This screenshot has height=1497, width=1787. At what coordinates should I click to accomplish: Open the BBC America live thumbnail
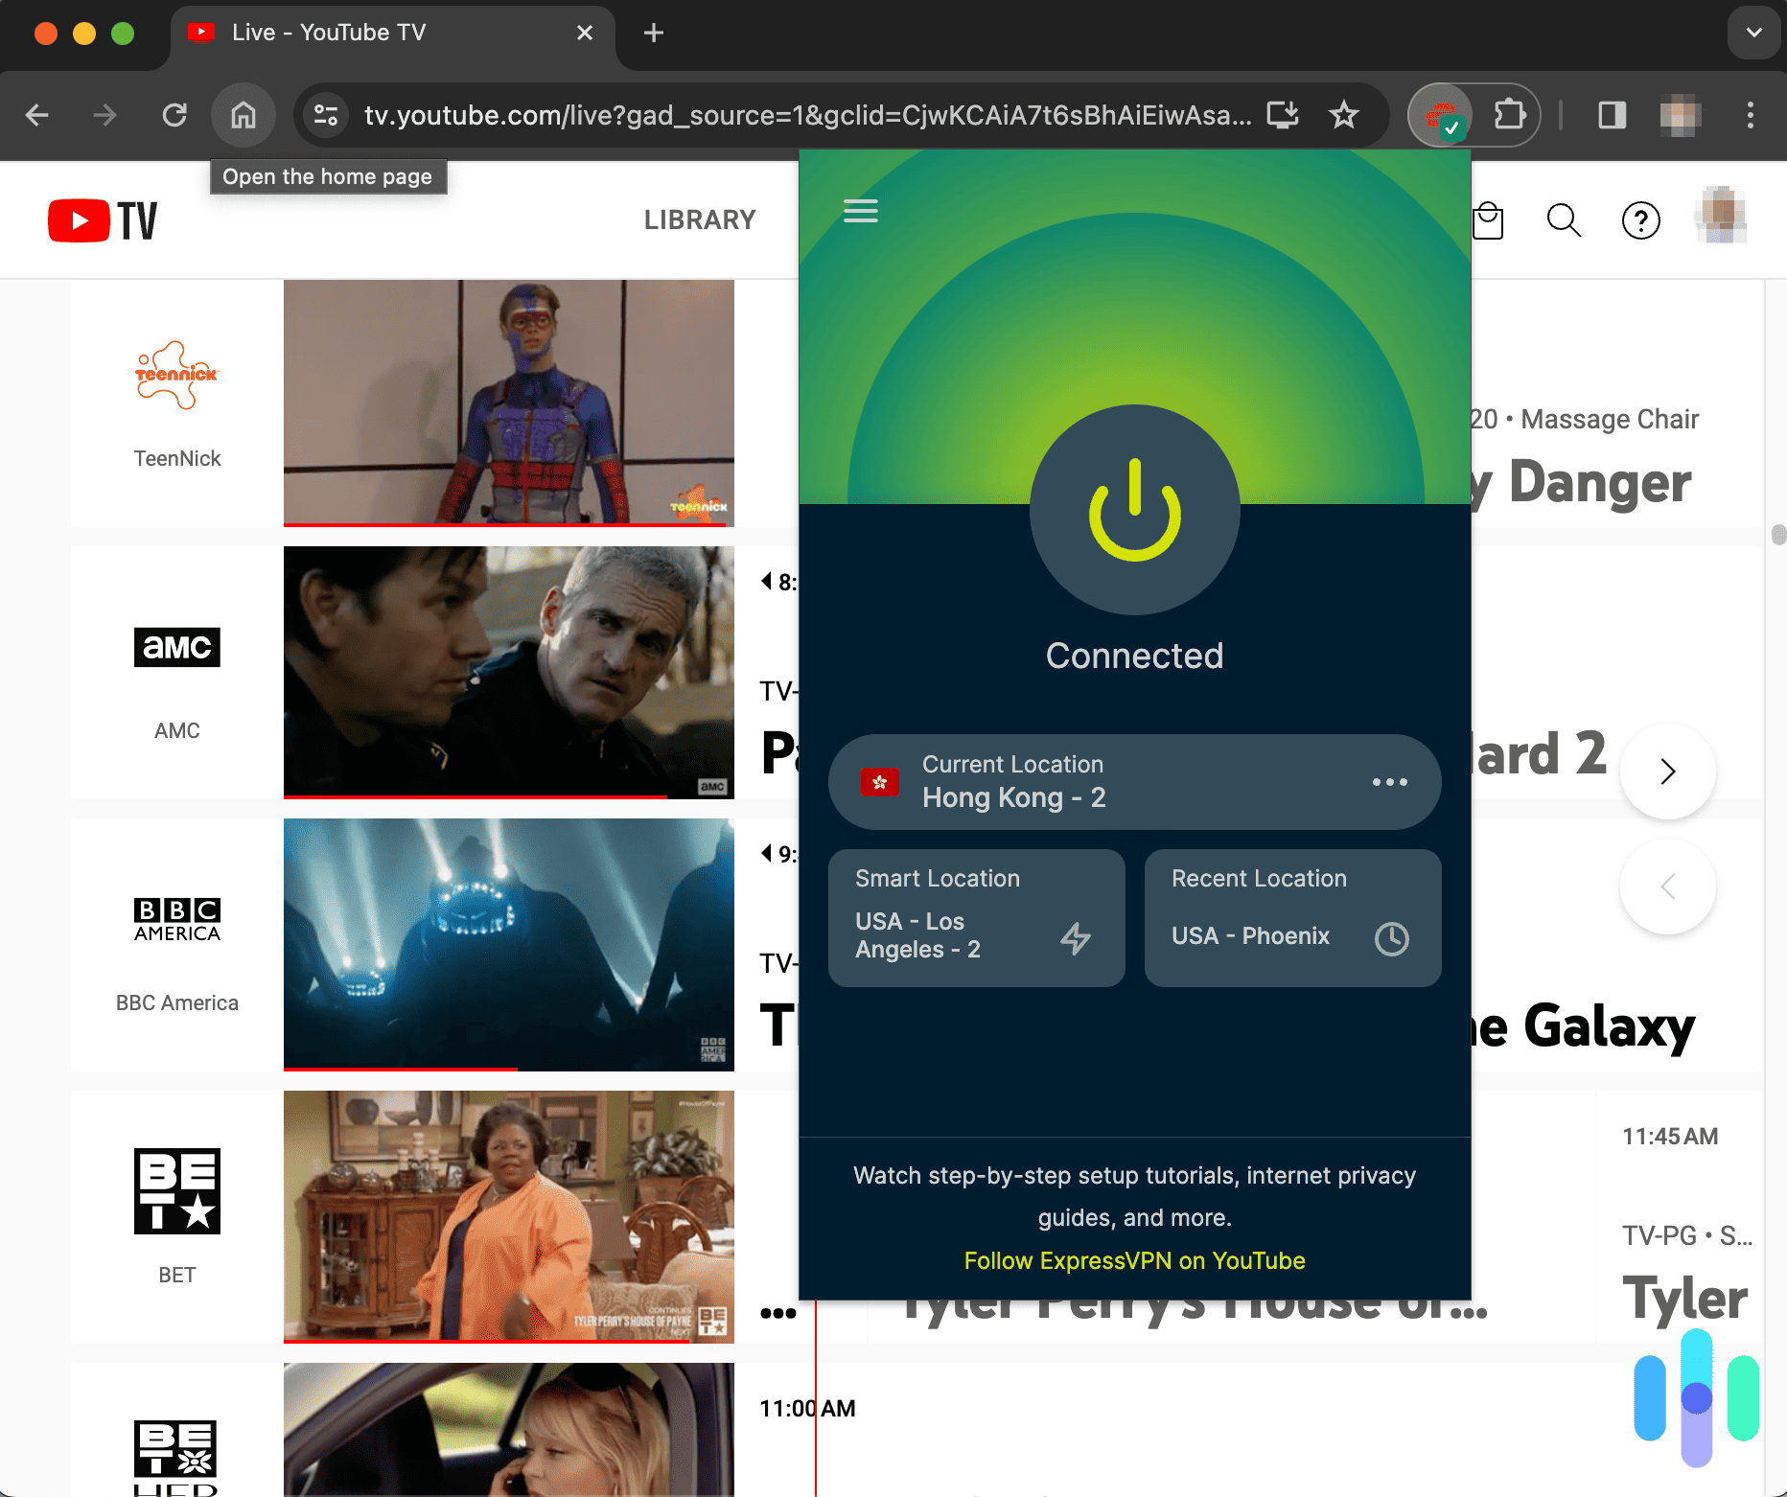(x=509, y=944)
